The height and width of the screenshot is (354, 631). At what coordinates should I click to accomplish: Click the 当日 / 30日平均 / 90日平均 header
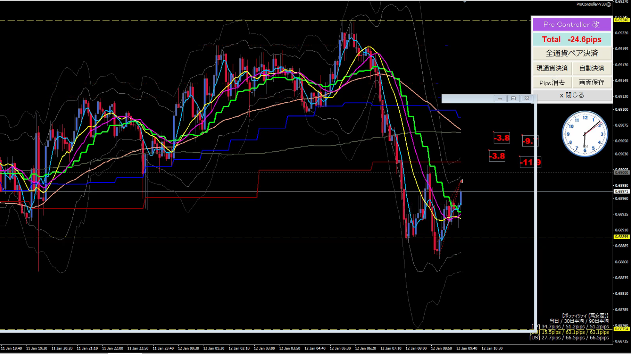pyautogui.click(x=579, y=321)
